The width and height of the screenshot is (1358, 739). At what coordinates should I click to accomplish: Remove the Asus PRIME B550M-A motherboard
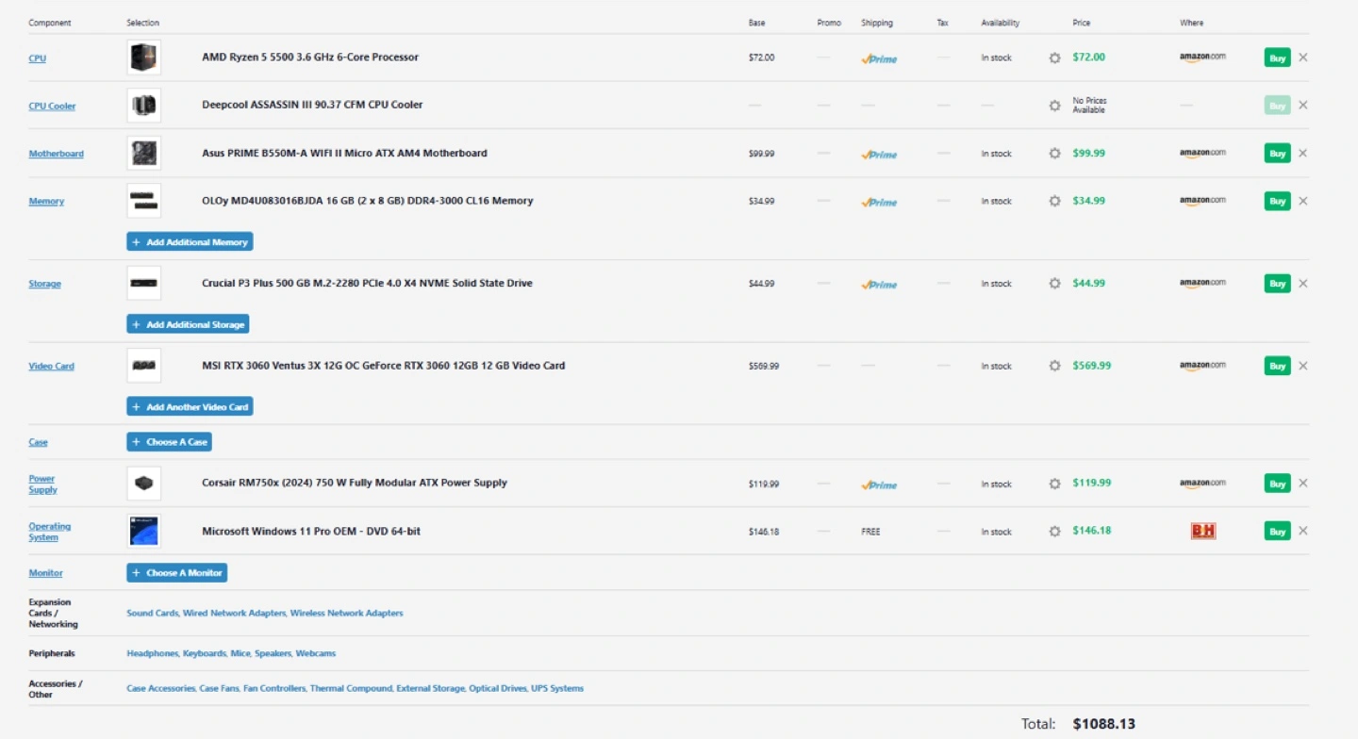(1303, 154)
